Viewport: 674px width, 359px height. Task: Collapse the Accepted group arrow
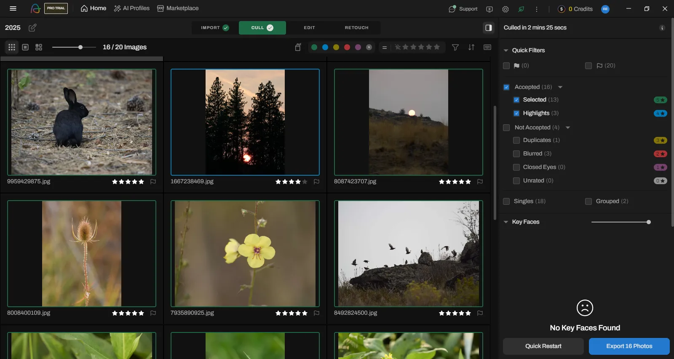point(560,87)
